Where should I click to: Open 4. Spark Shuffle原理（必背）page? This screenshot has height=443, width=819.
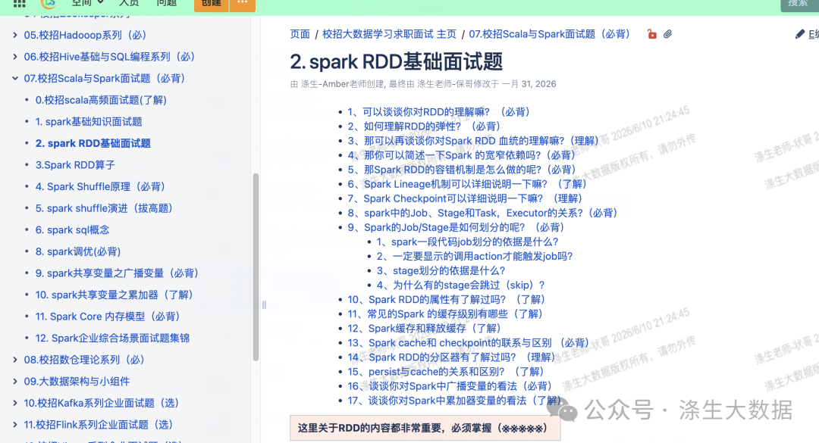[100, 187]
